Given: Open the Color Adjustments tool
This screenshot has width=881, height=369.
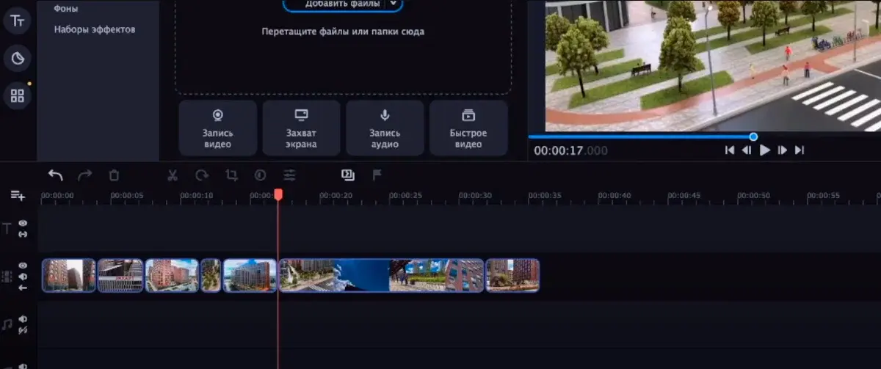Looking at the screenshot, I should tap(260, 175).
